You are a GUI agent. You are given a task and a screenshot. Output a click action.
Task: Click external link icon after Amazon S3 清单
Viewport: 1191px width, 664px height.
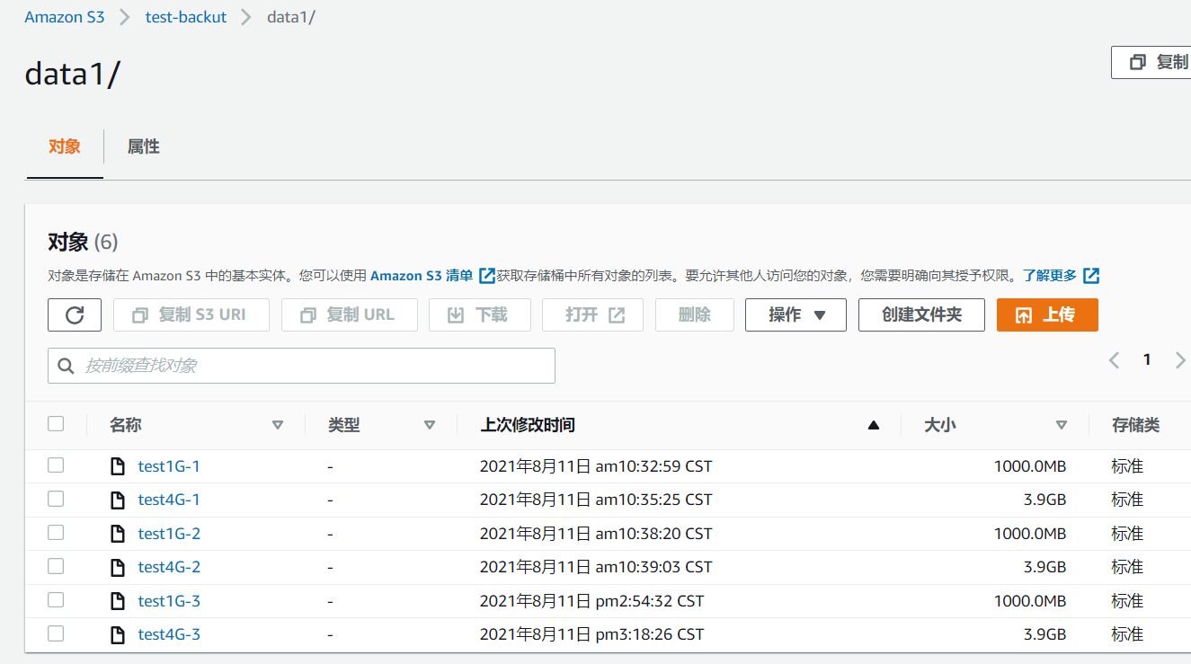(487, 276)
